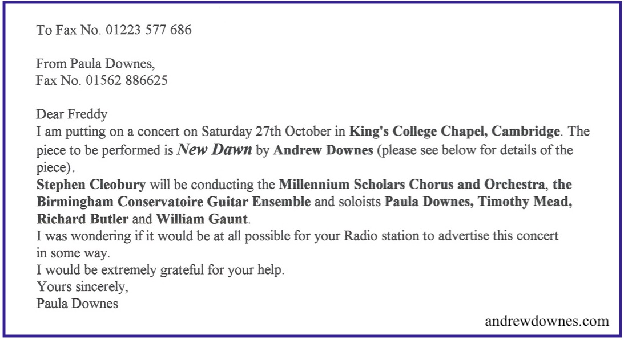Click the "Dear Freddy" greeting
Screen dimensions: 624x340
72,115
